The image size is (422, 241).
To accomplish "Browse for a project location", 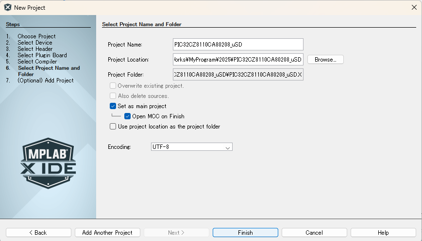I will point(325,60).
